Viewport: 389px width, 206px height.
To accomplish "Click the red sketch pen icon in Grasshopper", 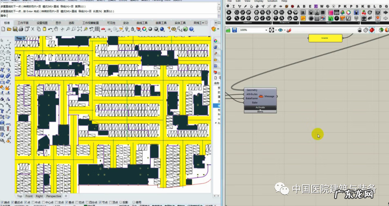I will pos(289,30).
